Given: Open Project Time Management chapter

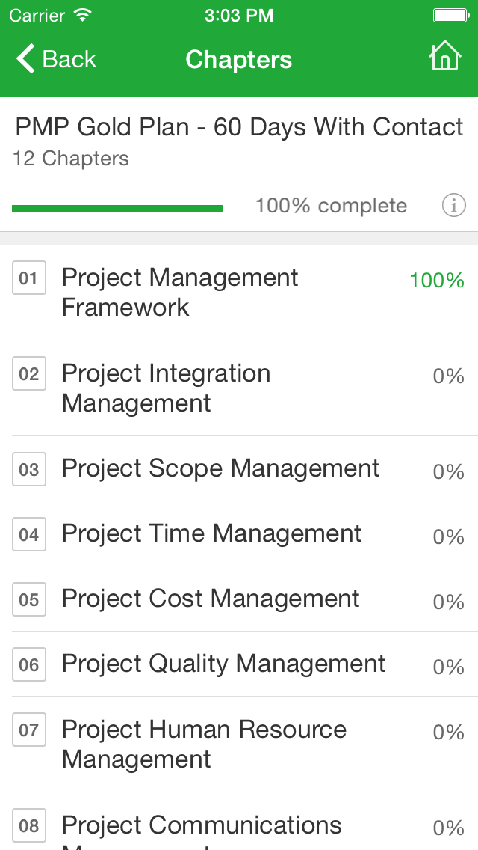Looking at the screenshot, I should click(x=239, y=534).
